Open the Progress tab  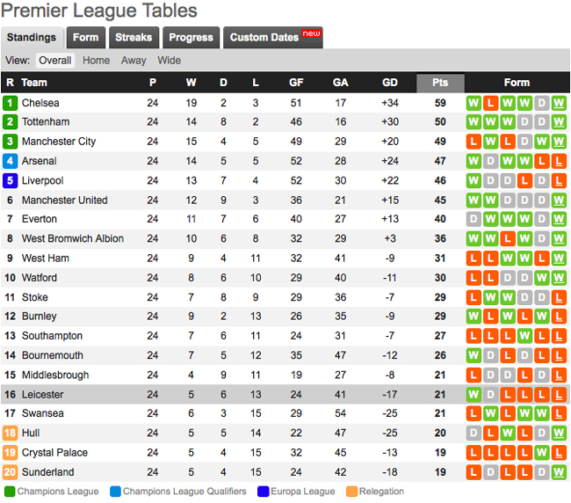pos(191,38)
